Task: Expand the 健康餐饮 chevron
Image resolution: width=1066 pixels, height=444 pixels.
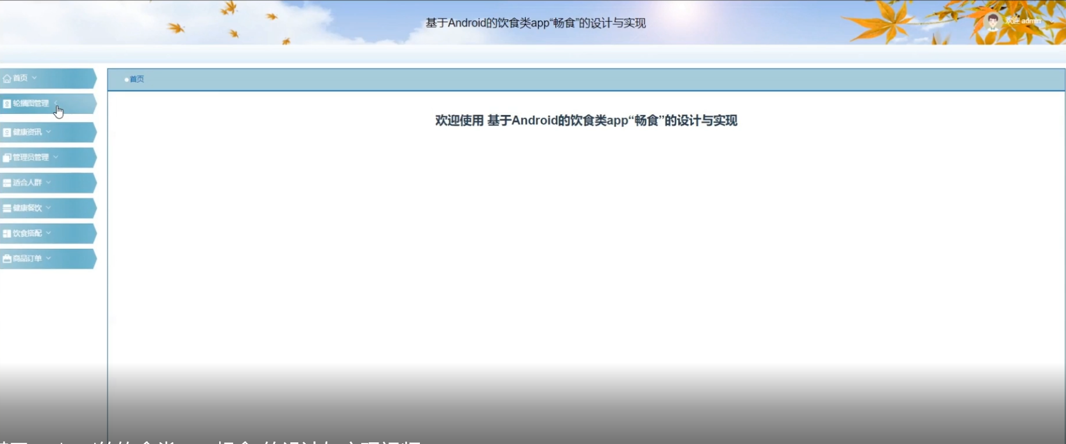Action: (x=48, y=207)
